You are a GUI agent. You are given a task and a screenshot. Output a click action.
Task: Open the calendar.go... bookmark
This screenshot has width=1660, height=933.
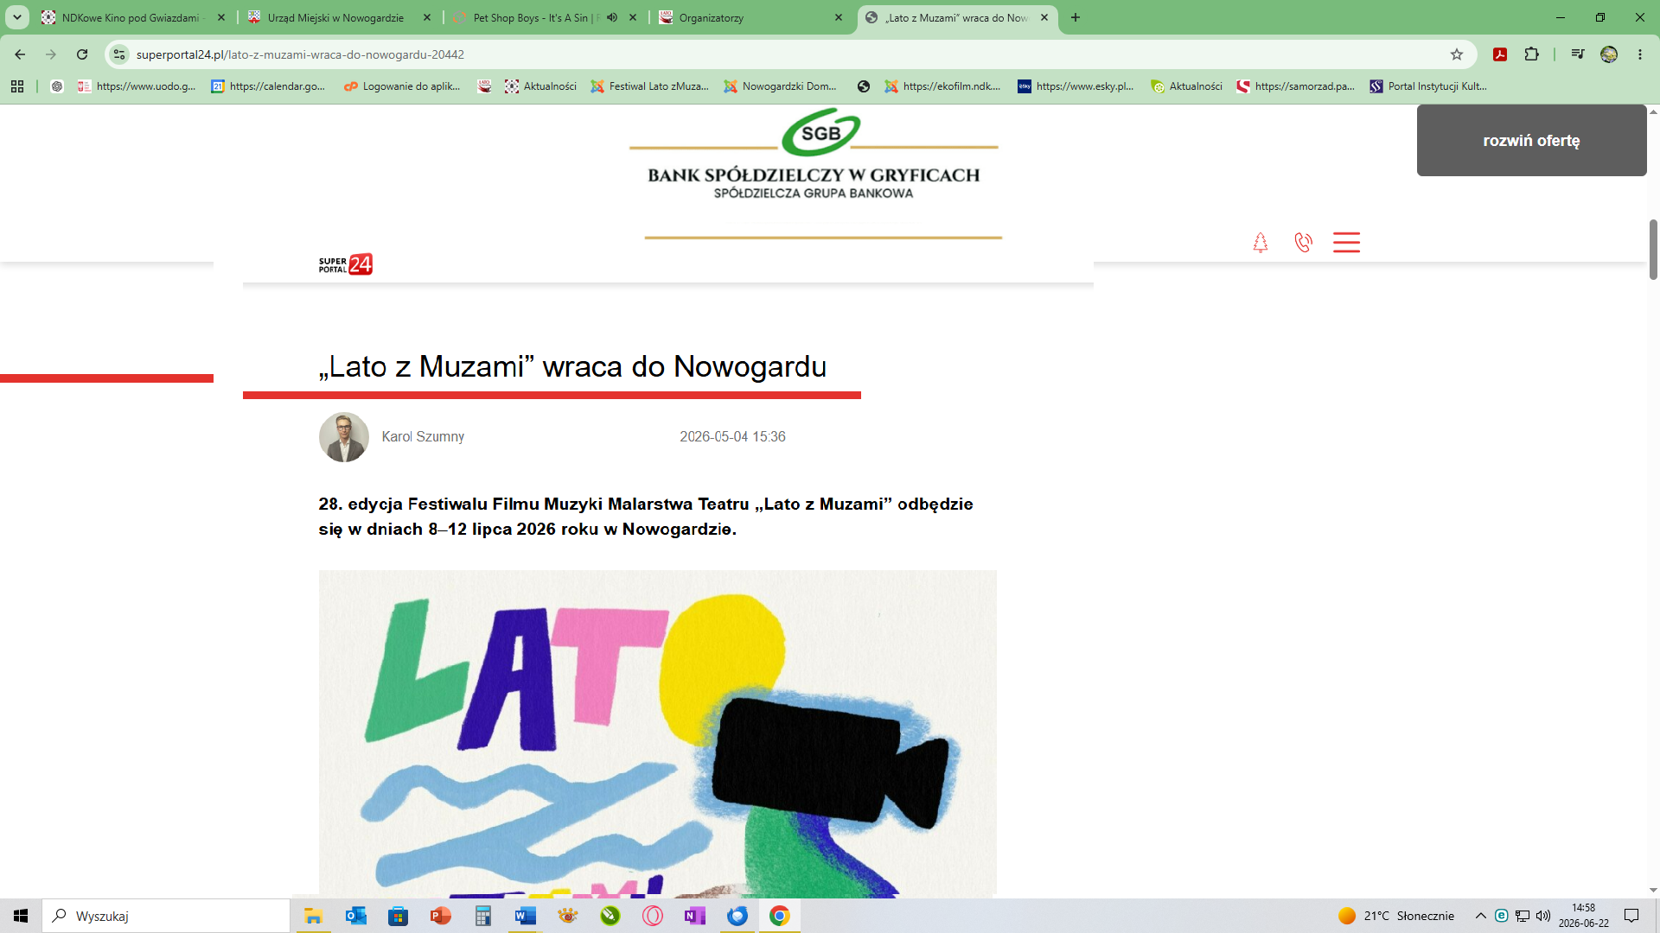click(x=269, y=86)
